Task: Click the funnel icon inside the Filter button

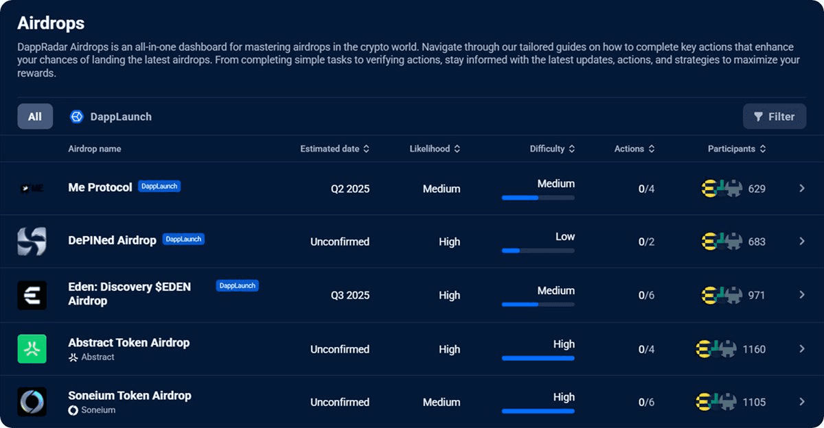Action: pyautogui.click(x=758, y=116)
